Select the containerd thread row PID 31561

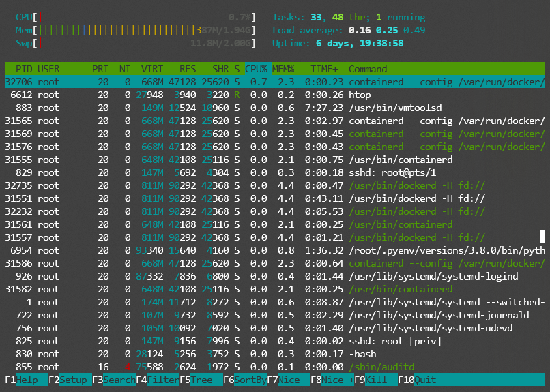click(x=275, y=224)
